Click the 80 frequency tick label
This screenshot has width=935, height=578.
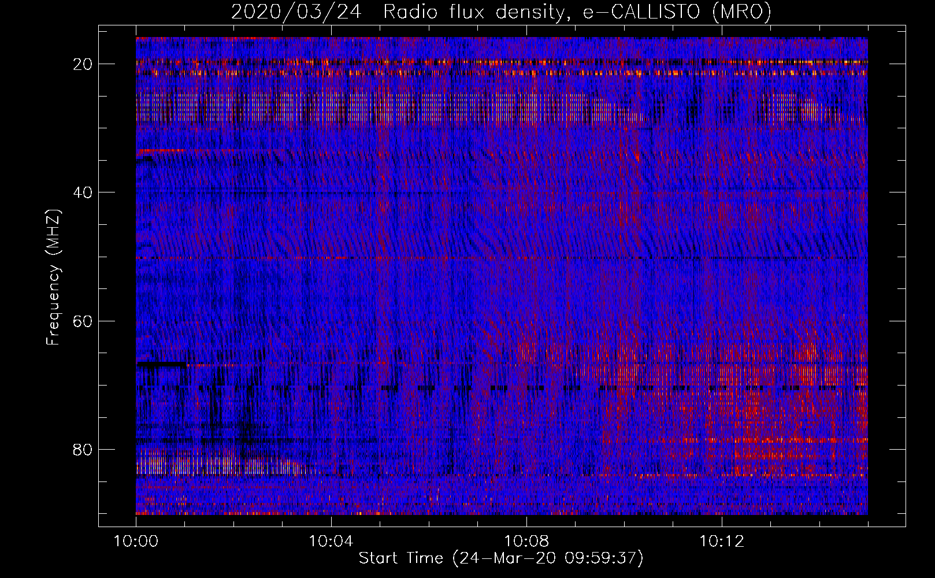click(x=83, y=449)
